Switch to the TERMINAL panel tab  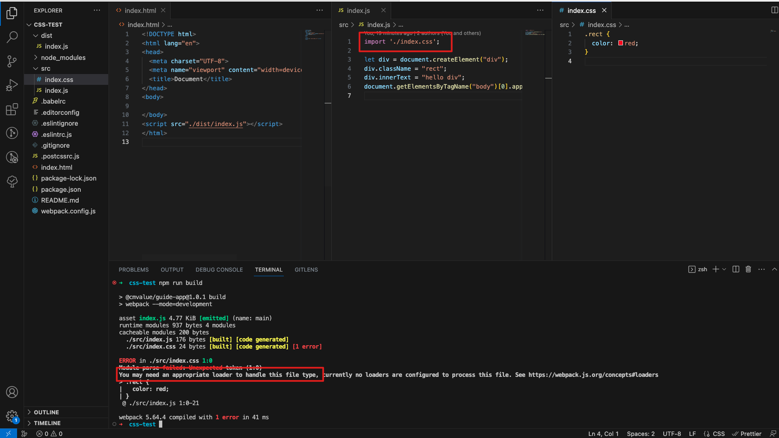(x=268, y=270)
